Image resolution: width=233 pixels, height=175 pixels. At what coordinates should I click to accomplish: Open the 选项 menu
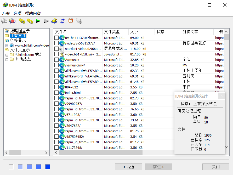(17, 13)
